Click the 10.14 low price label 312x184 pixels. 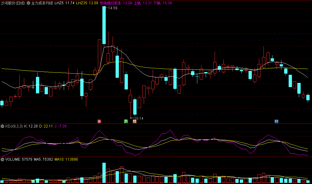pos(139,118)
